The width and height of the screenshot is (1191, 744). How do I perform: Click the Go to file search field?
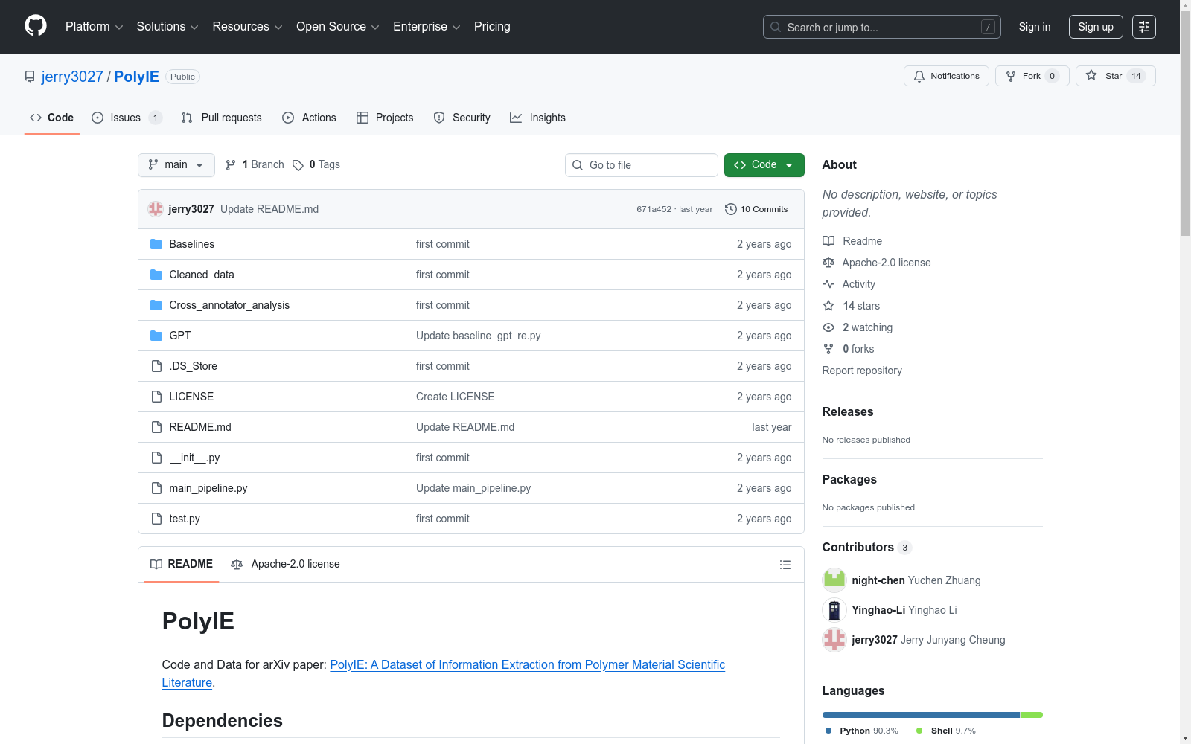[x=642, y=165]
